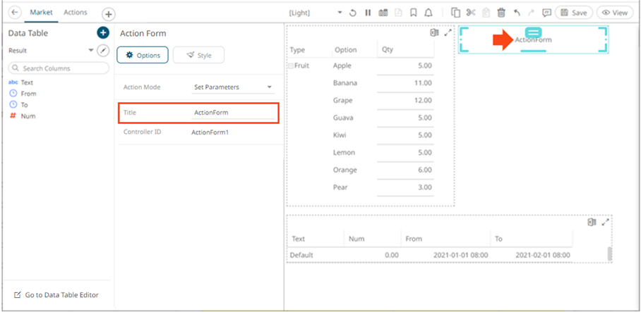Click the 2021-02-01 08:00 To value
Viewport: 641px width, 312px height.
click(543, 256)
